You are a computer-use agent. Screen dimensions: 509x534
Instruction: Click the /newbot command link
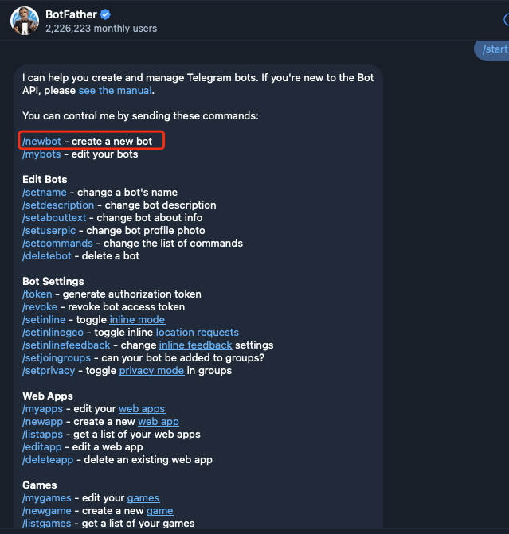41,142
